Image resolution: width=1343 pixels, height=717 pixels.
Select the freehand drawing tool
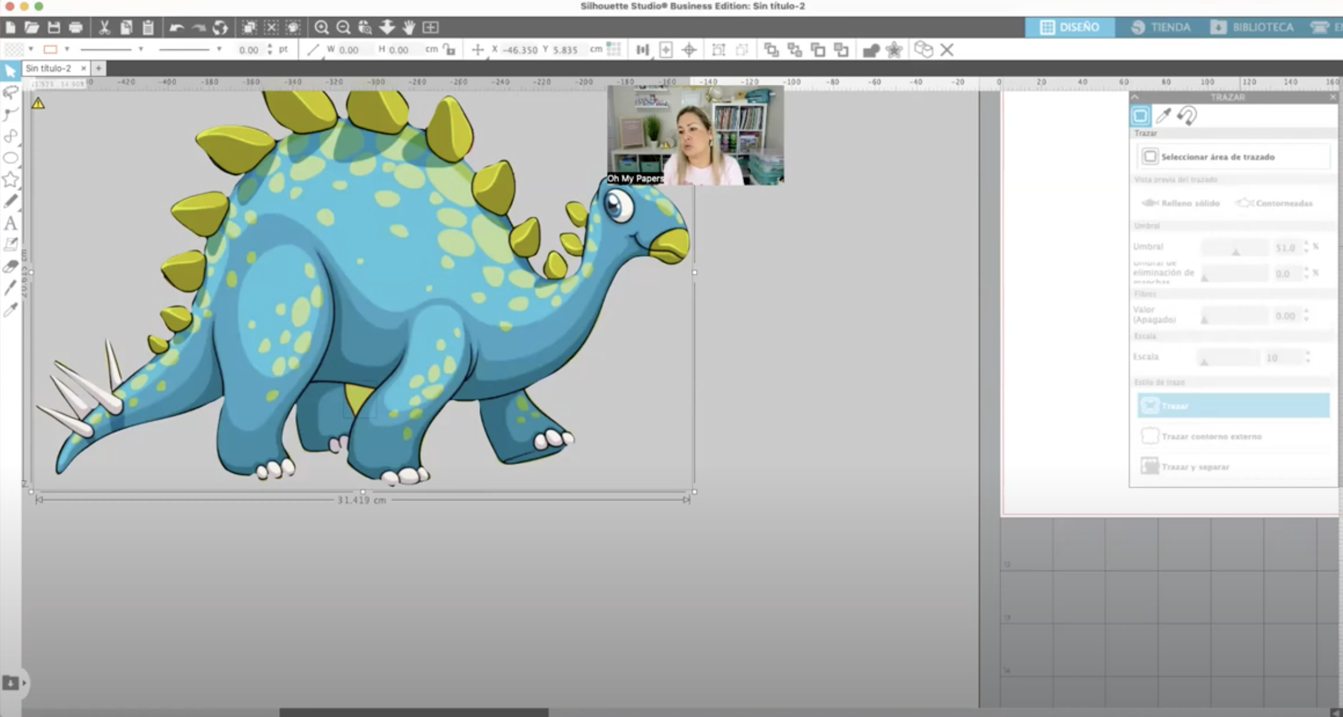(x=10, y=201)
